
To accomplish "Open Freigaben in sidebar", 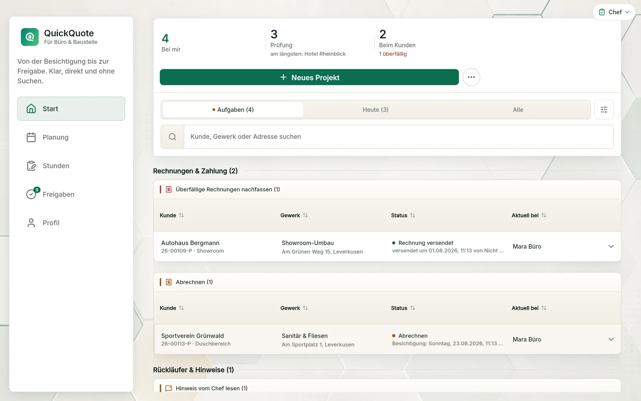I will [71, 194].
